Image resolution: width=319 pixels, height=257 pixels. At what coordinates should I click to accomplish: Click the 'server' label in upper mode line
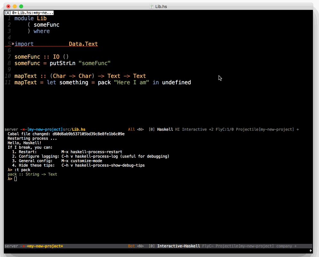[x=11, y=129]
